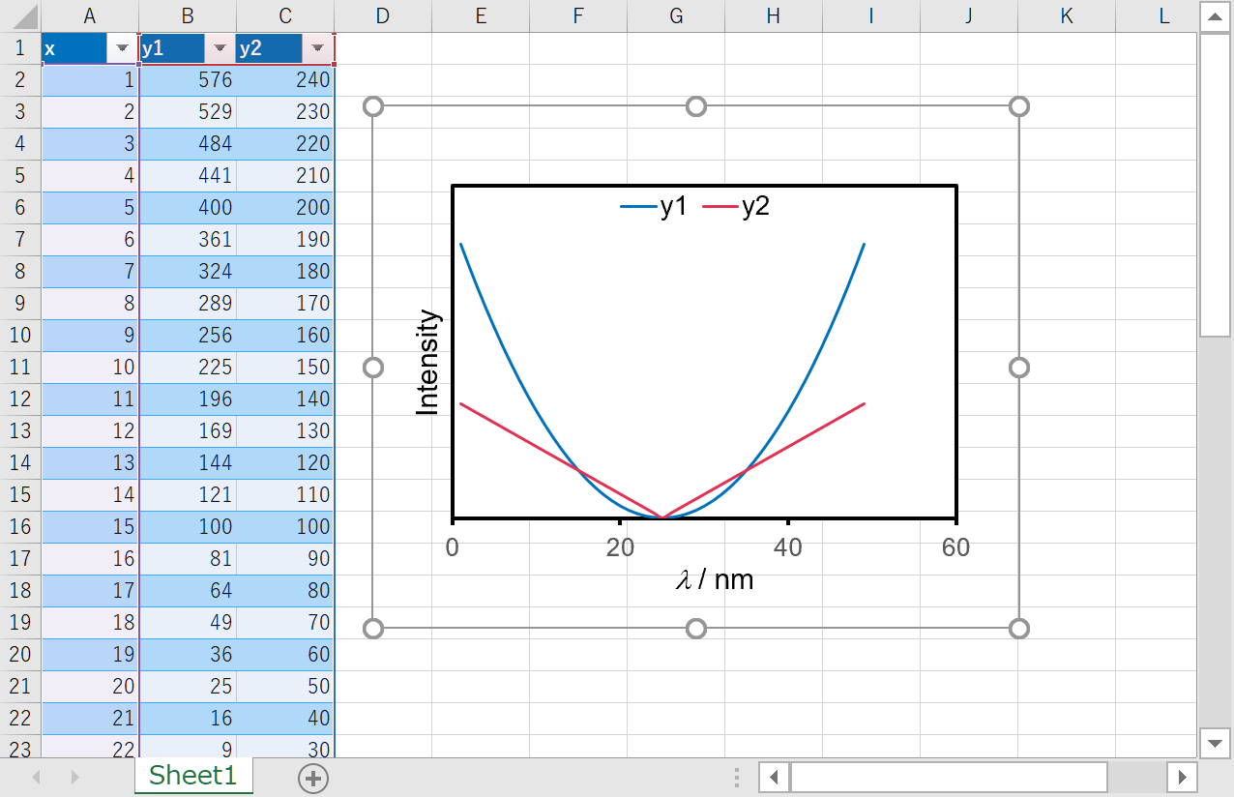Click the chart's right-middle resize handle

(x=1018, y=368)
